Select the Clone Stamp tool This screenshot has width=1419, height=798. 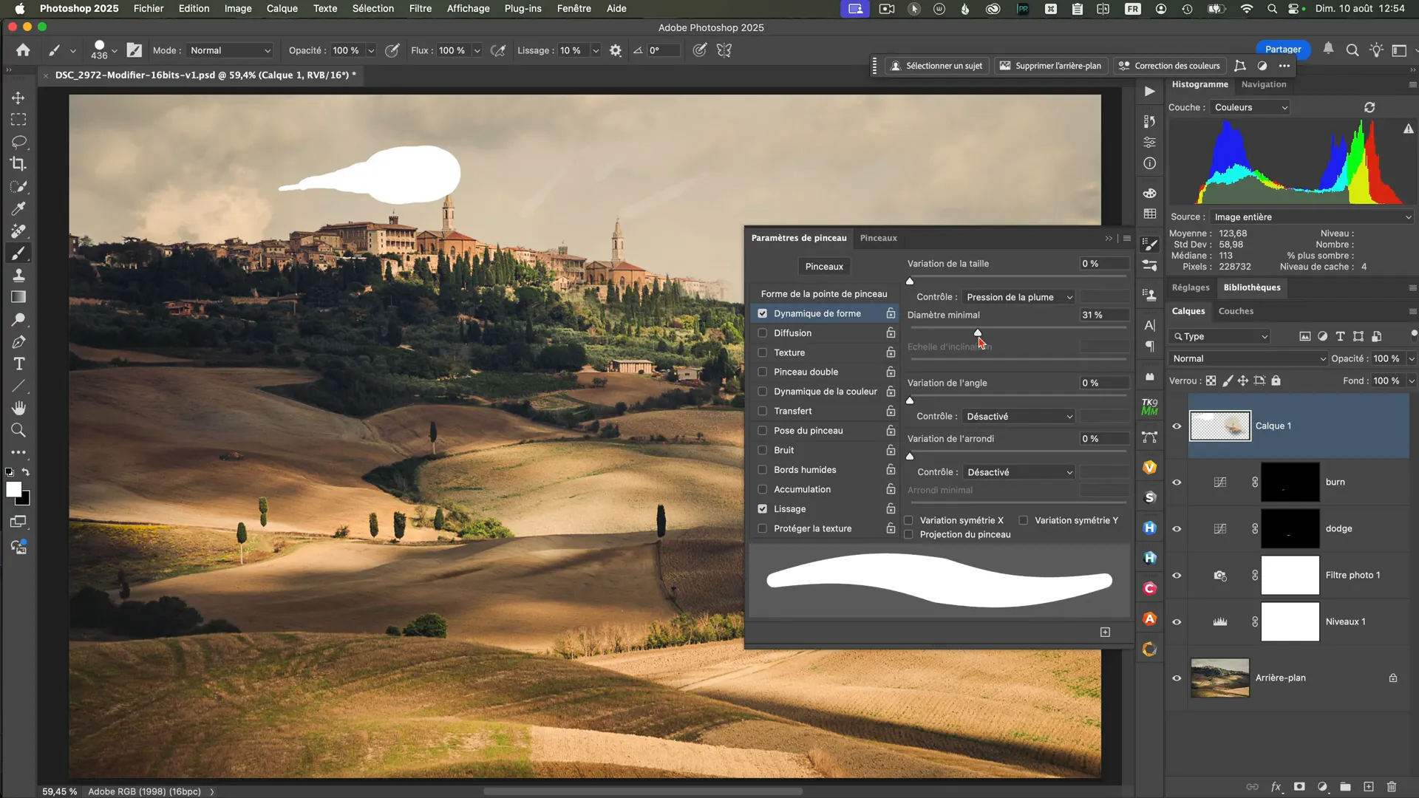pos(18,275)
